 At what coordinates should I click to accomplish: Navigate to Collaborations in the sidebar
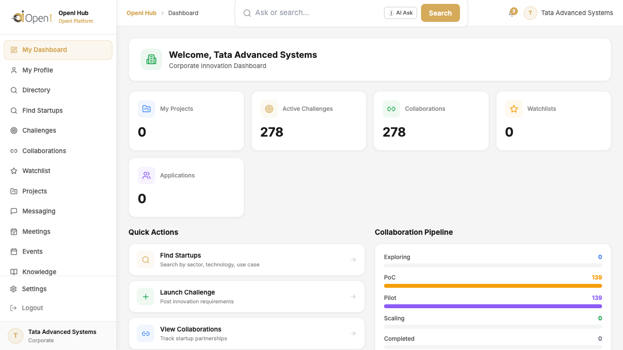pos(58,151)
